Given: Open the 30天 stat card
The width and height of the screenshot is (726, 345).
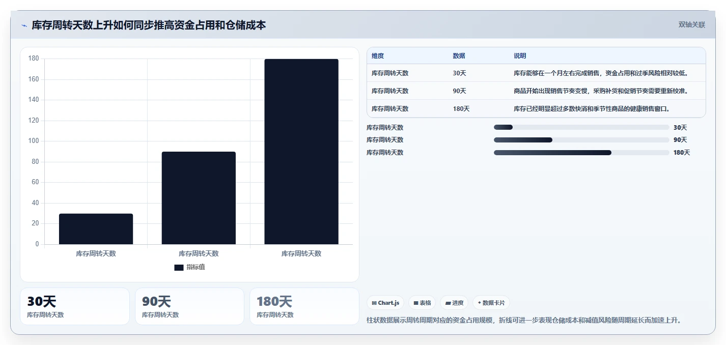Looking at the screenshot, I should (x=75, y=306).
